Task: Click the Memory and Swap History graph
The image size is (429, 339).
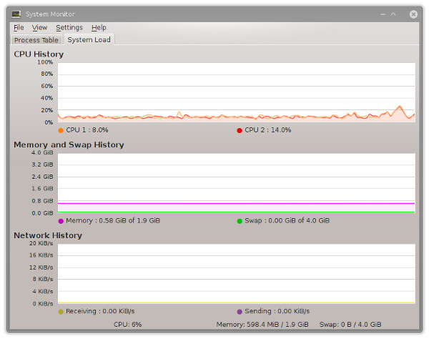Action: coord(236,182)
